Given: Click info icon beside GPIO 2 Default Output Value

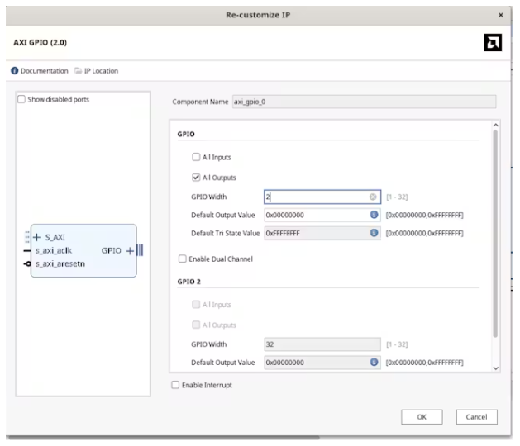Looking at the screenshot, I should click(373, 363).
